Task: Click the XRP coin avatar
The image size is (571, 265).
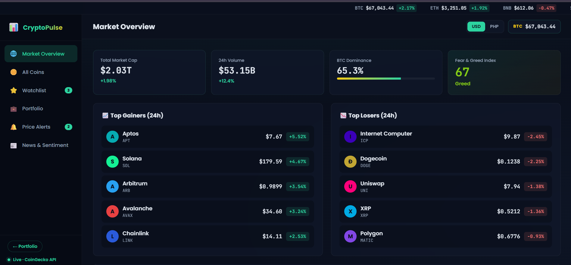Action: click(x=350, y=212)
